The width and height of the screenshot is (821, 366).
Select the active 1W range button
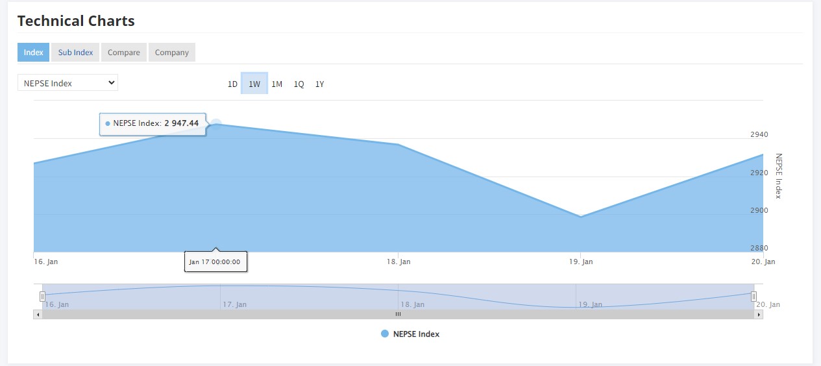254,84
